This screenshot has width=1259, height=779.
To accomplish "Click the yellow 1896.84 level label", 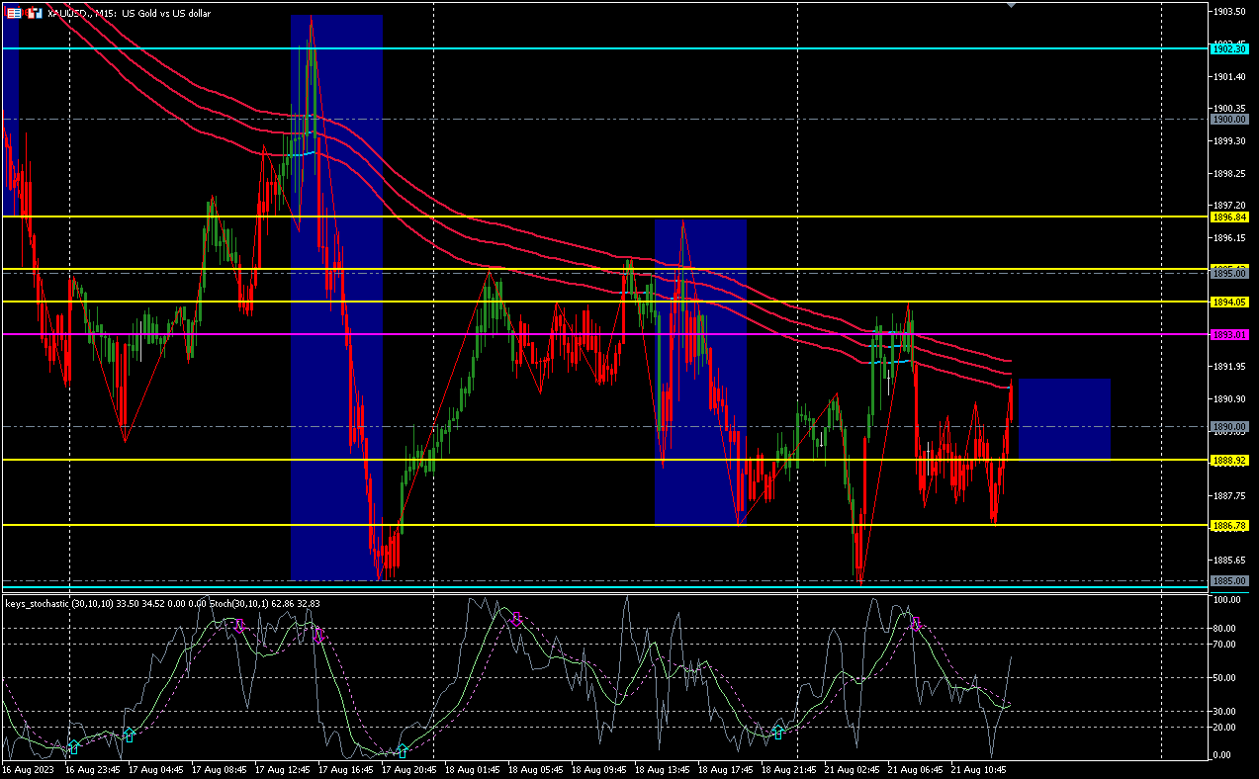I will 1229,216.
